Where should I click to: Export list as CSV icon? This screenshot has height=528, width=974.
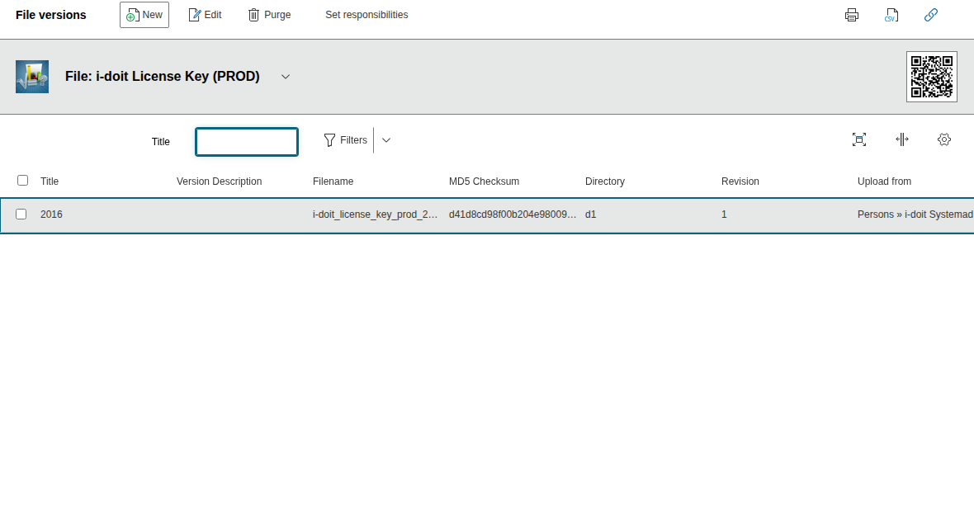tap(891, 15)
